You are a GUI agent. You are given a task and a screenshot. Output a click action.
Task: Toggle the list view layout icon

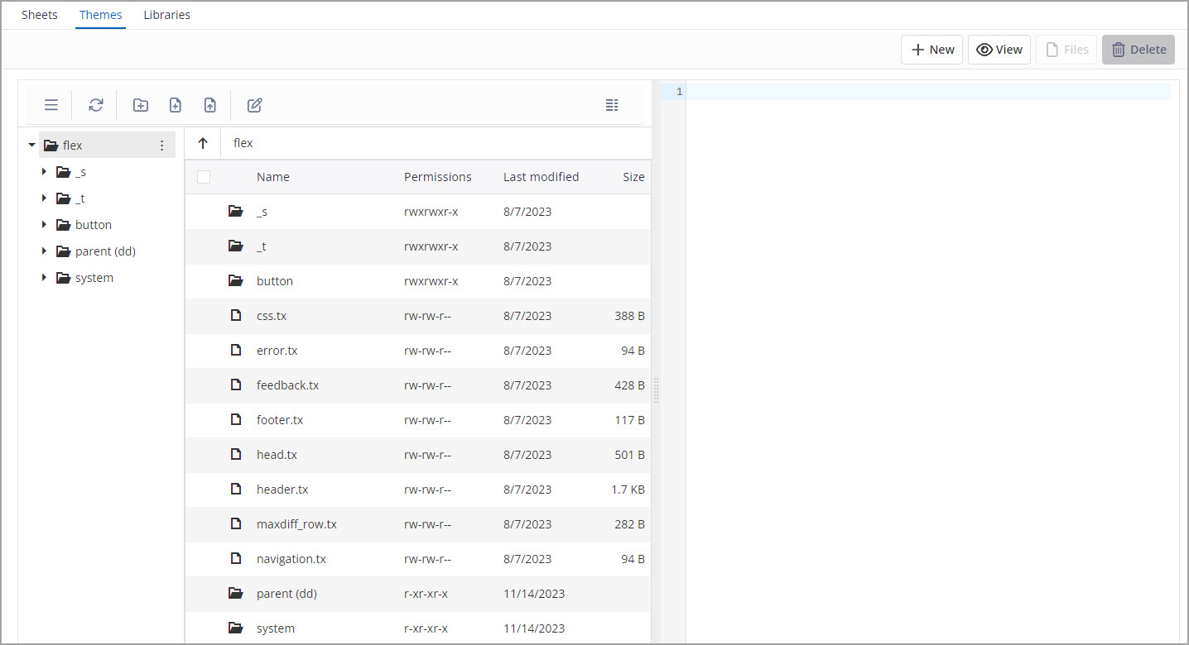coord(612,105)
